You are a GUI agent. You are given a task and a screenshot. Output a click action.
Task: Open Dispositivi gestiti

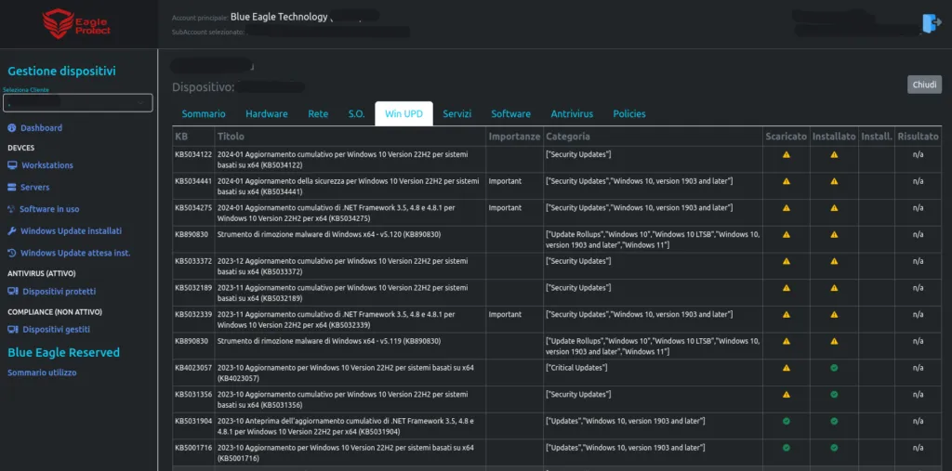[x=56, y=330]
